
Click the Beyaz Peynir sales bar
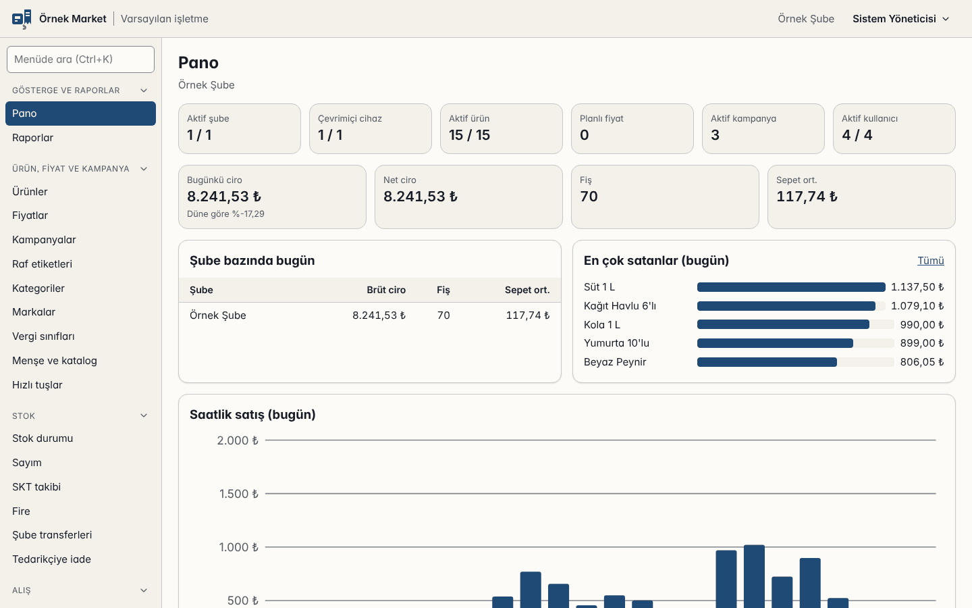[x=767, y=362]
